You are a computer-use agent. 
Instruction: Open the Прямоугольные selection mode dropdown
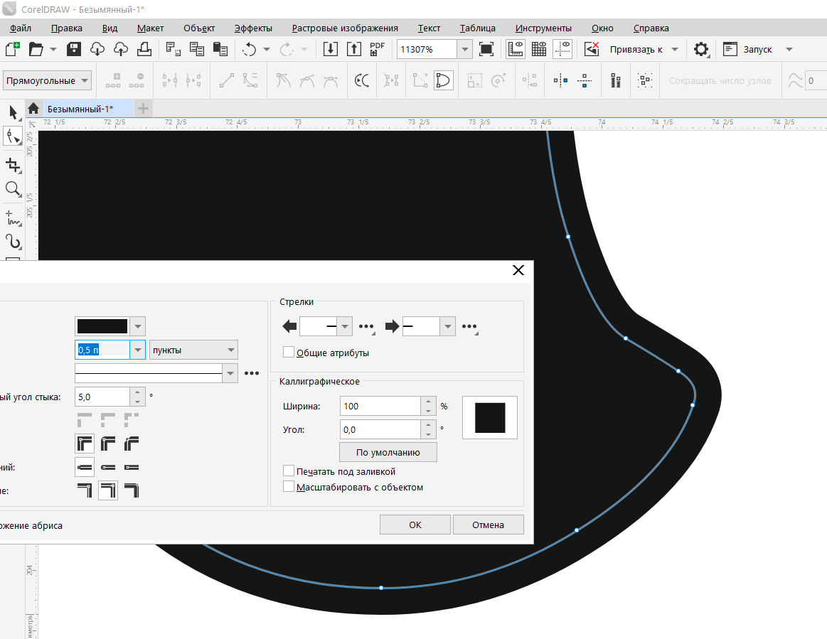pyautogui.click(x=47, y=80)
